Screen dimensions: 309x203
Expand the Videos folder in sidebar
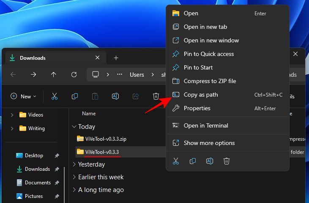[12, 115]
